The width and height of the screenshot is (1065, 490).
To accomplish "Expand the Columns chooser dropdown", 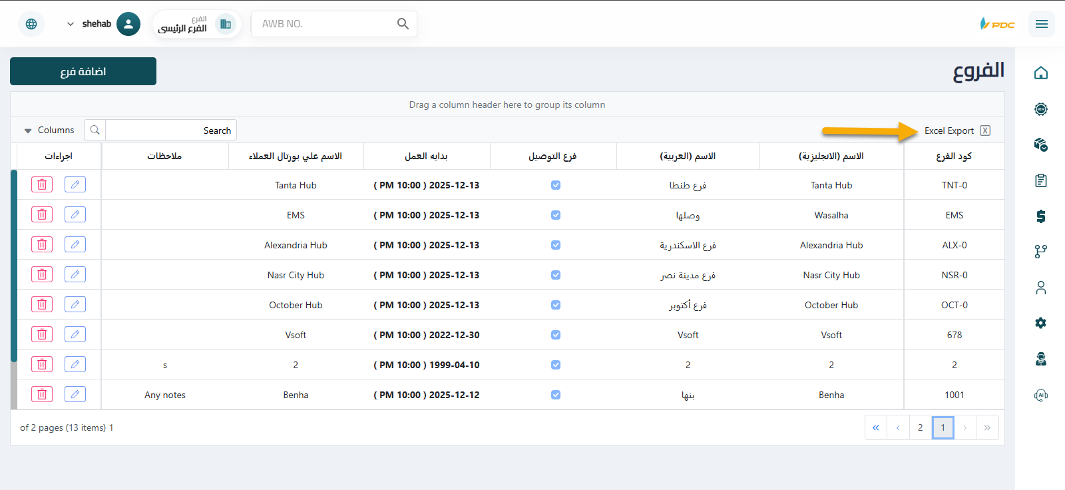I will [x=49, y=130].
